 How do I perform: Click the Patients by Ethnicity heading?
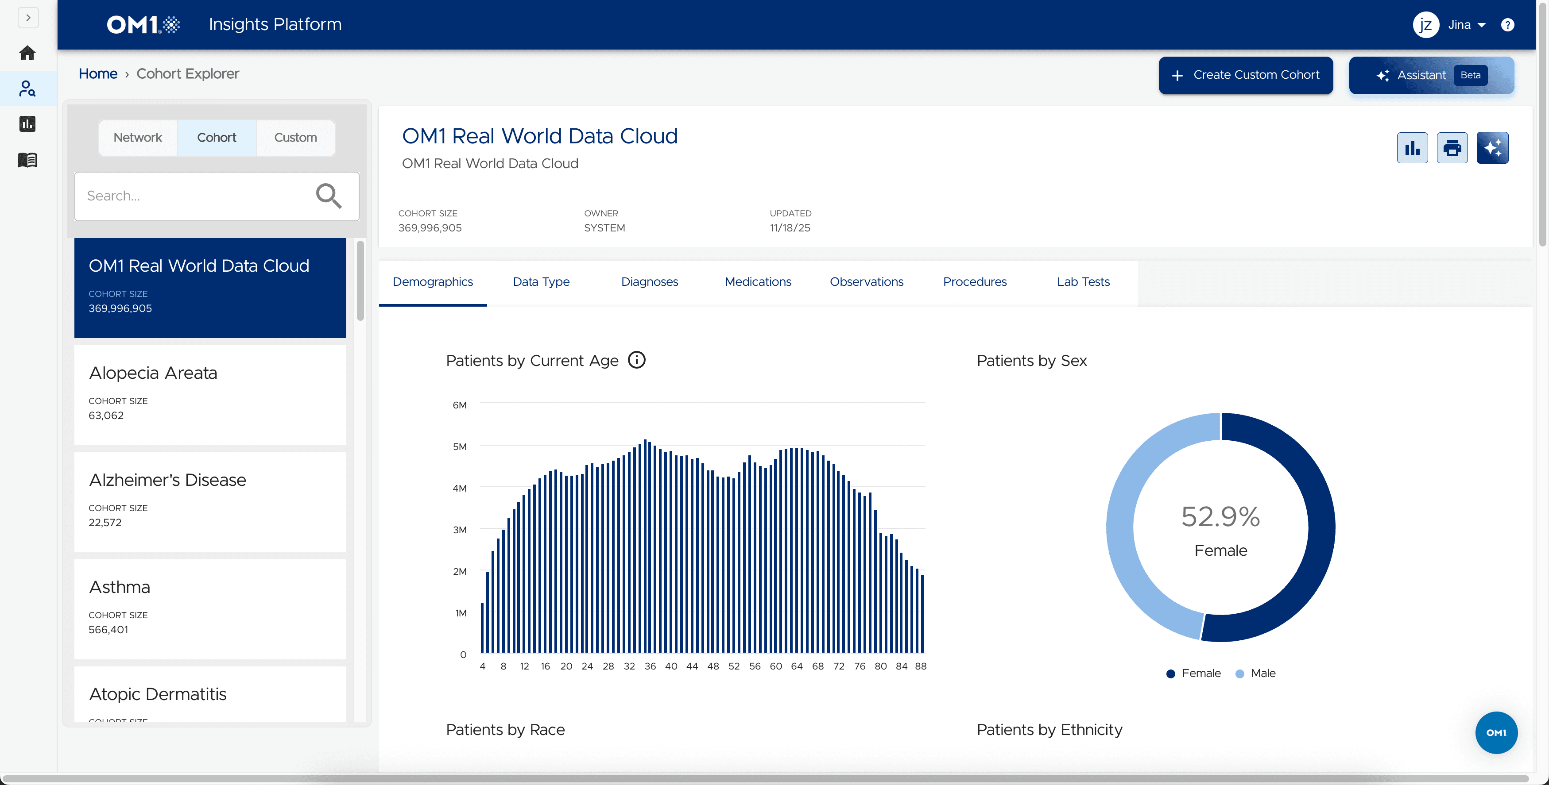1049,730
